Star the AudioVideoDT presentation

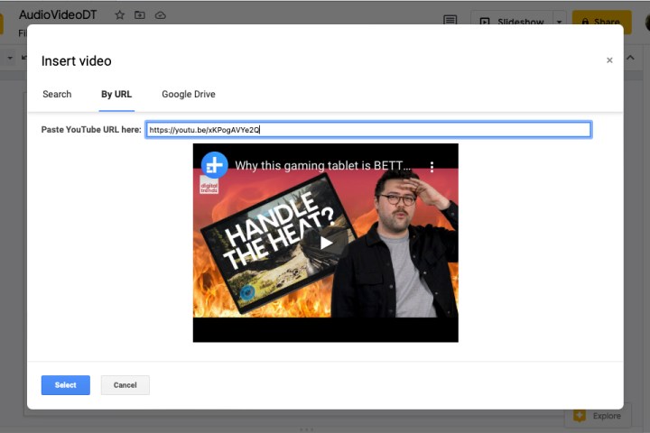(x=120, y=15)
